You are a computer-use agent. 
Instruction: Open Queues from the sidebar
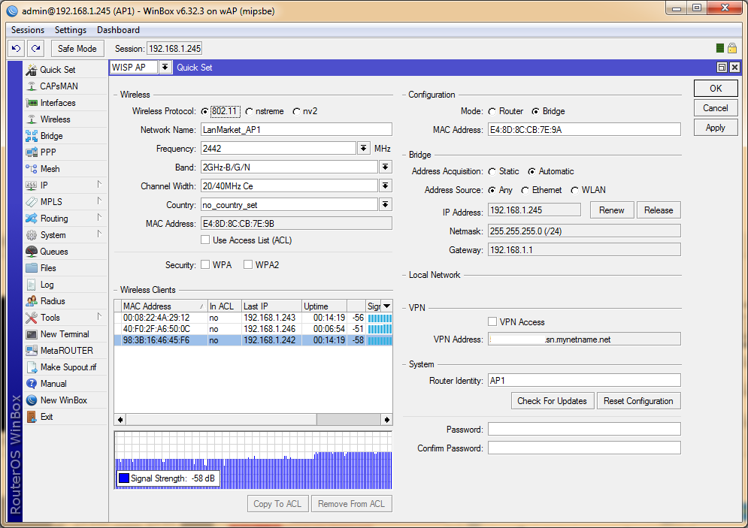pyautogui.click(x=53, y=252)
